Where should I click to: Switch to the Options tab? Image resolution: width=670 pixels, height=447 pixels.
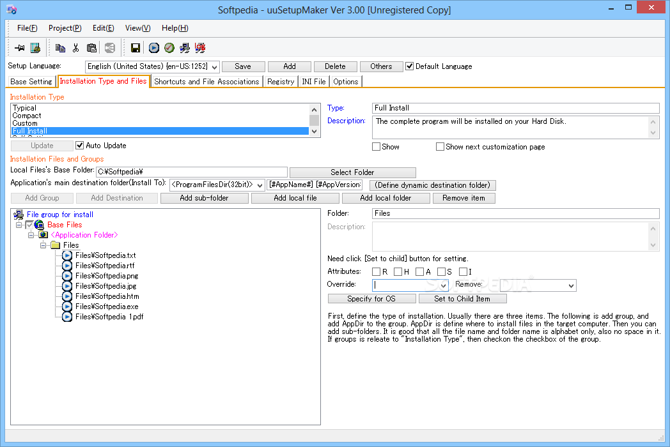[x=346, y=82]
